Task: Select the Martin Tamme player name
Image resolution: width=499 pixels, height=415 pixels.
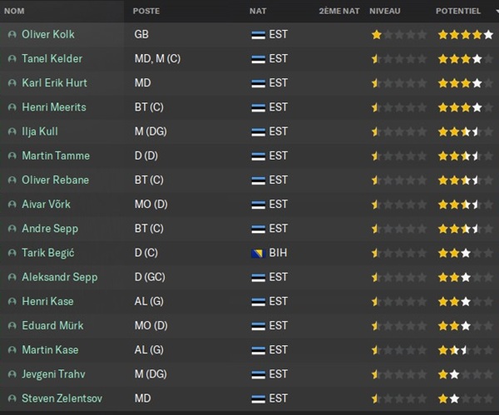Action: [56, 156]
